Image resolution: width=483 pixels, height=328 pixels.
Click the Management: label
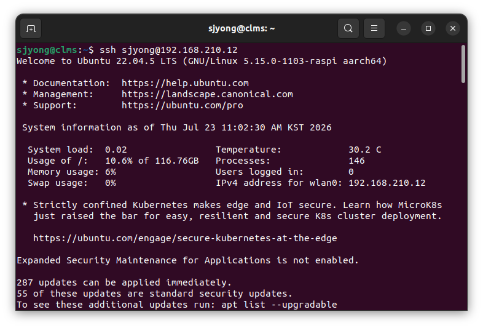pos(63,94)
